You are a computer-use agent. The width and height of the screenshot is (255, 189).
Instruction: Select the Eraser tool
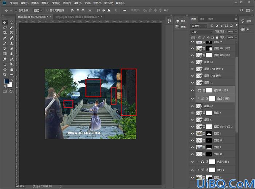(x=11, y=49)
